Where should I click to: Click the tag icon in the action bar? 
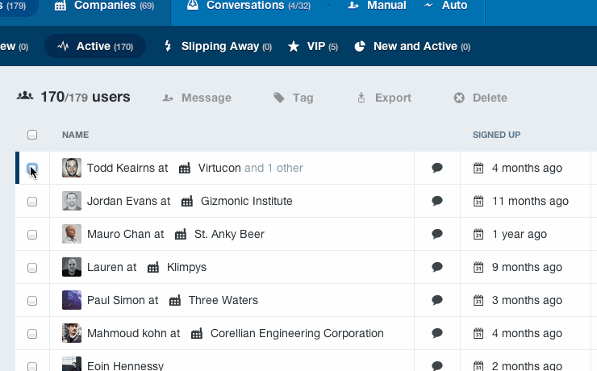pos(279,98)
